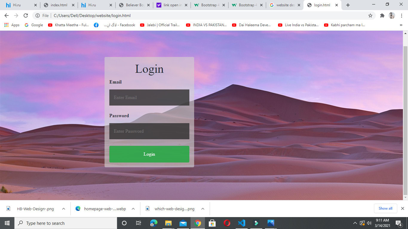Open the Apps grid shortcut in bookmarks bar
408x229 pixels.
click(12, 25)
